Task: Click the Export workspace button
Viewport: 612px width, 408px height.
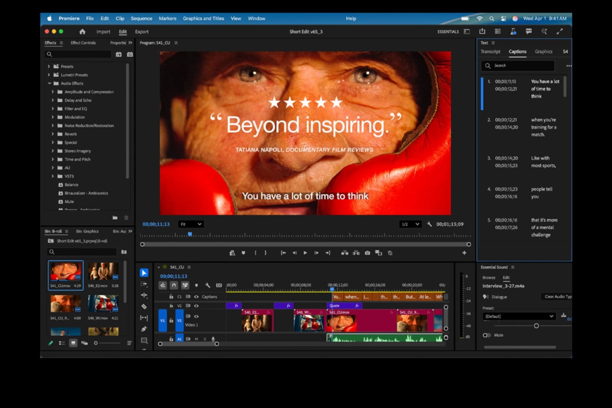Action: click(x=142, y=32)
